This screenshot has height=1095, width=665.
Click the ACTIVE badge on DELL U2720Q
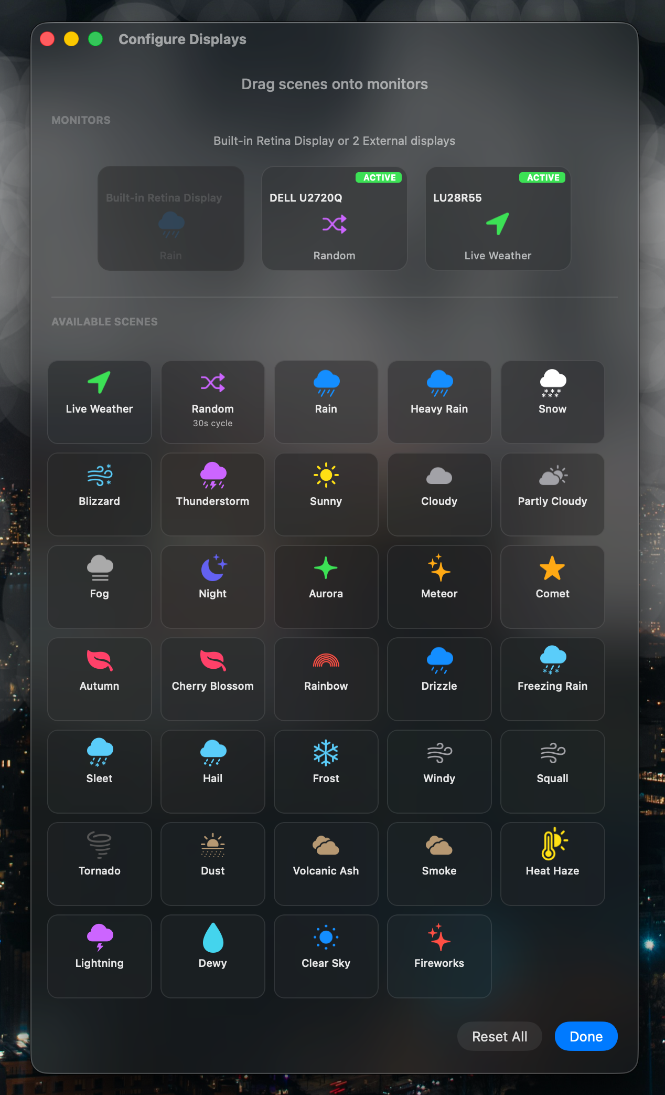380,177
